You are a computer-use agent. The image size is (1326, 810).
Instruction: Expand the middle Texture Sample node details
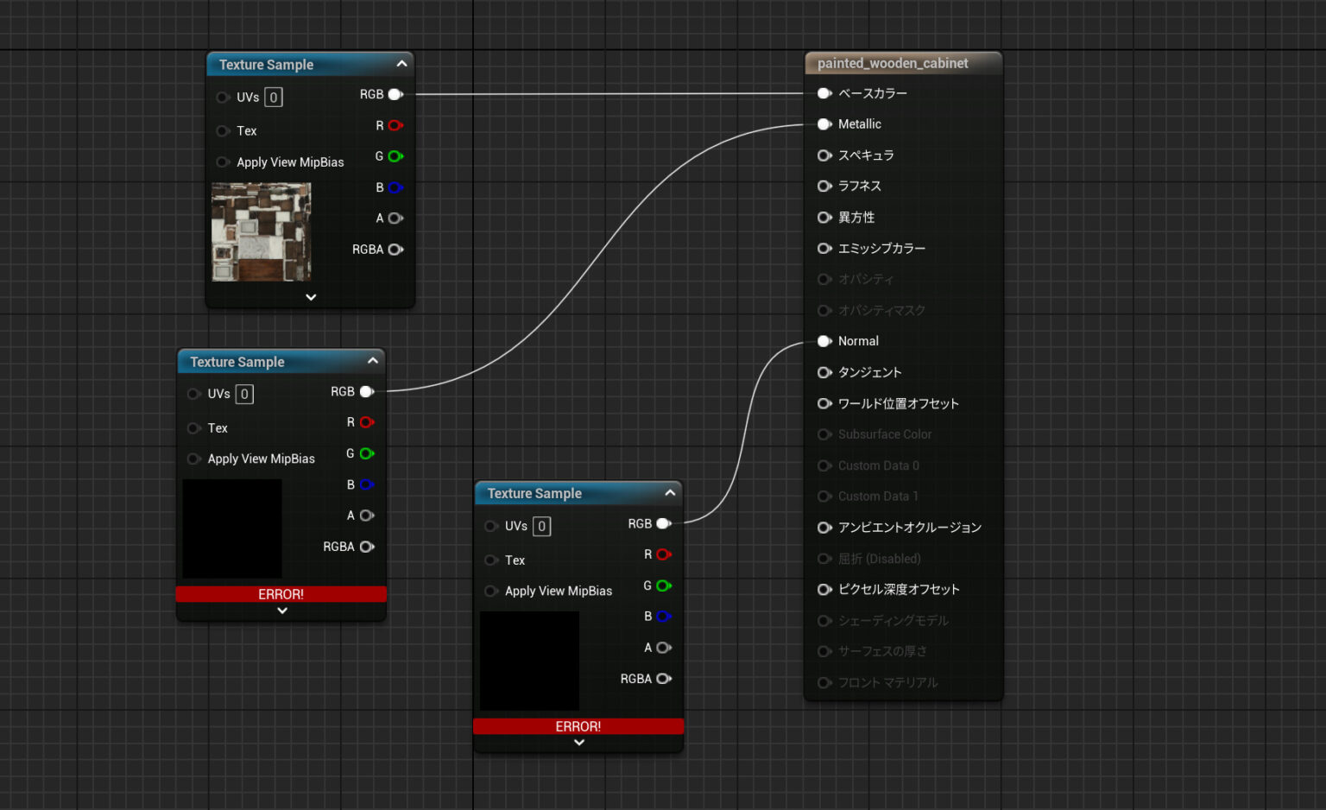tap(281, 611)
